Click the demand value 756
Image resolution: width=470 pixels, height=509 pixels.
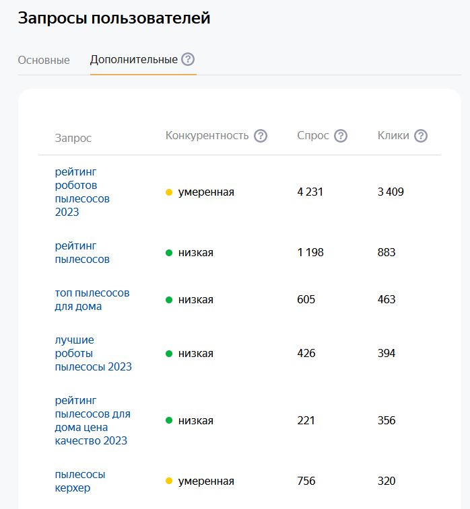pyautogui.click(x=306, y=481)
